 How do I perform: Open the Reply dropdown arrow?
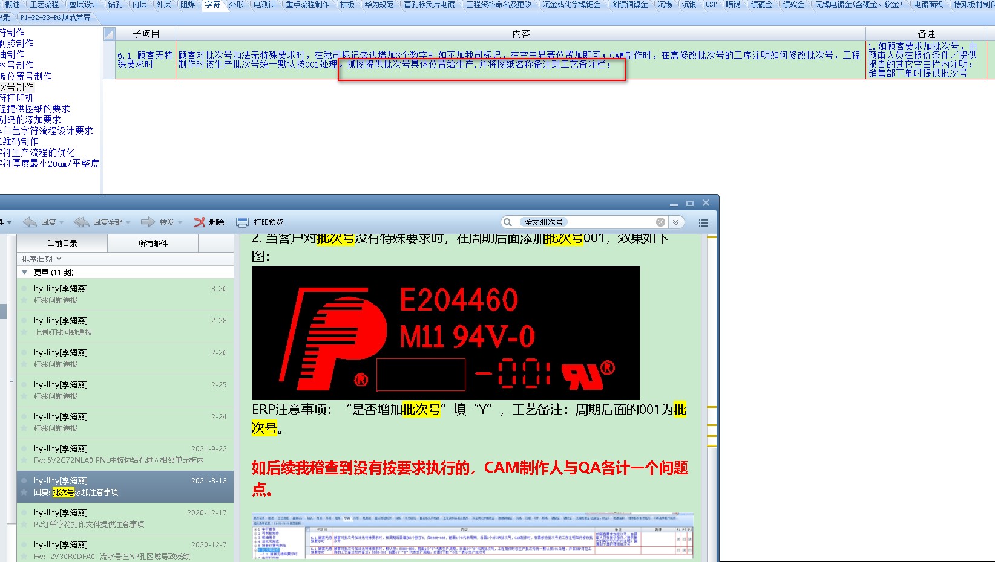pyautogui.click(x=61, y=223)
